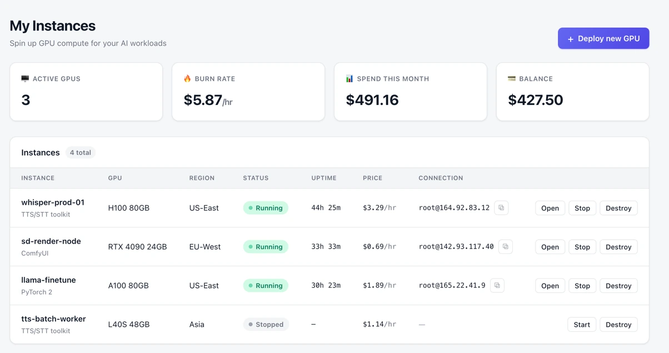Viewport: 669px width, 353px height.
Task: Destroy the sd-render-node instance
Action: (618, 247)
